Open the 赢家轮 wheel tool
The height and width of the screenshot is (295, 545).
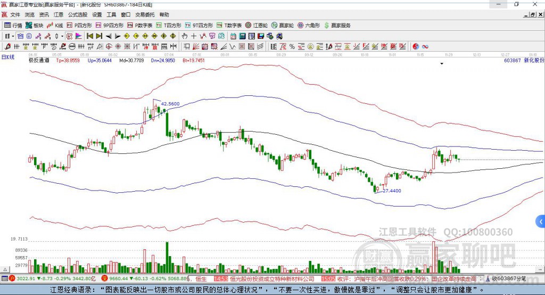[283, 26]
